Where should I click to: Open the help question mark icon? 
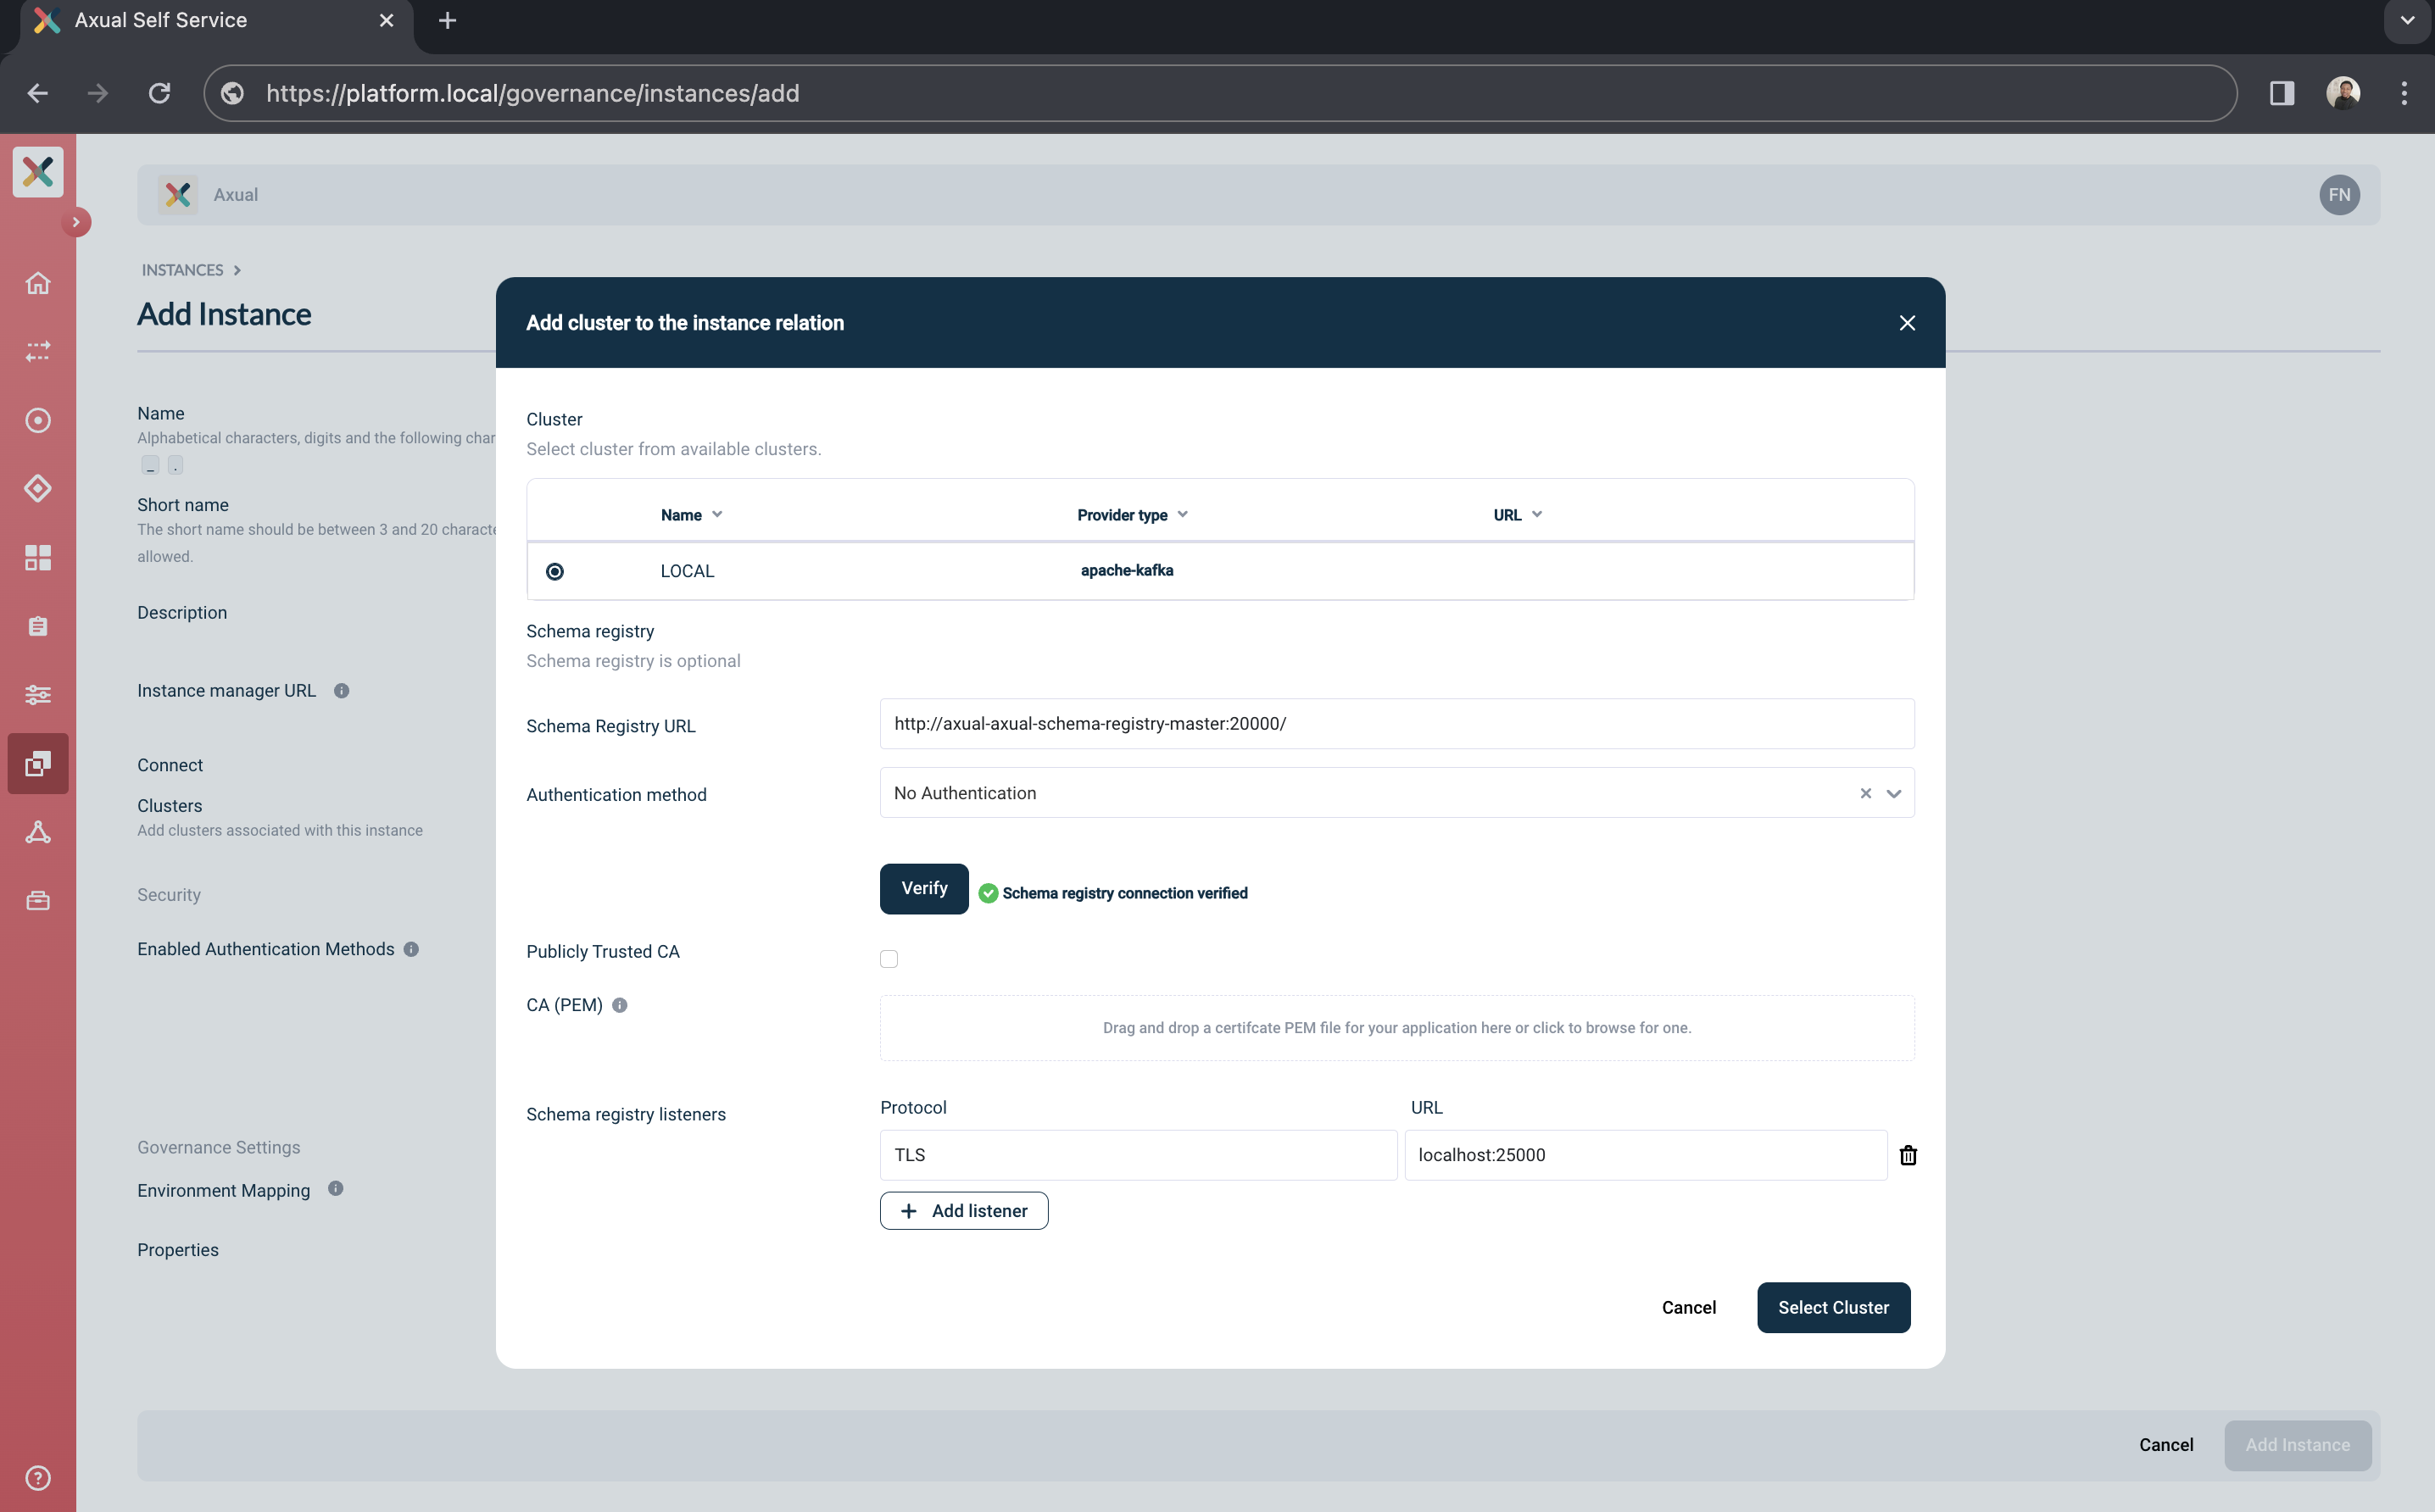click(x=38, y=1477)
